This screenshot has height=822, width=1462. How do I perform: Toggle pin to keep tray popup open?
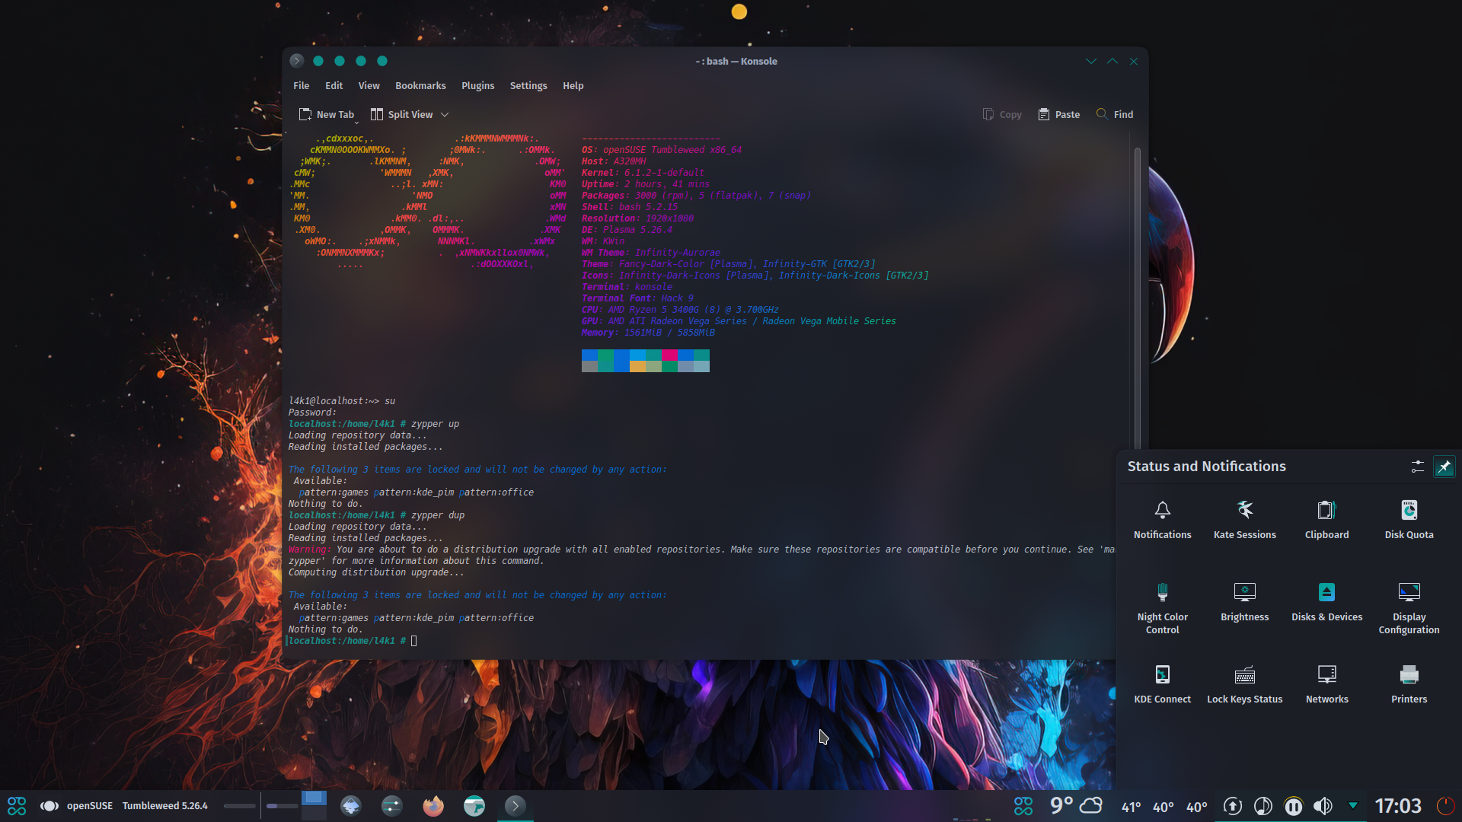pyautogui.click(x=1444, y=467)
